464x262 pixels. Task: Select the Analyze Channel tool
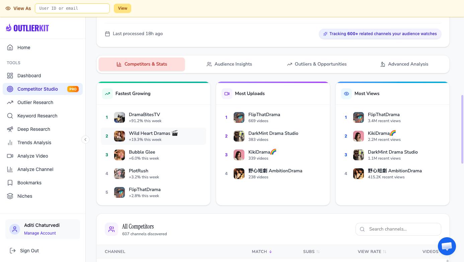tap(35, 169)
